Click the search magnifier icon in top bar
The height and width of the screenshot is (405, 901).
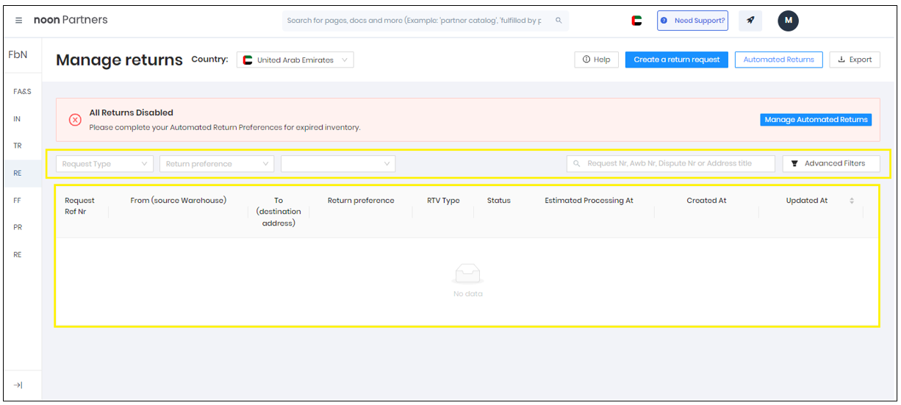pos(559,21)
